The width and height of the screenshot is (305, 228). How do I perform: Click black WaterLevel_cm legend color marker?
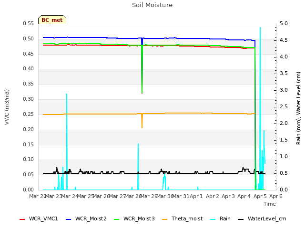tap(241, 219)
